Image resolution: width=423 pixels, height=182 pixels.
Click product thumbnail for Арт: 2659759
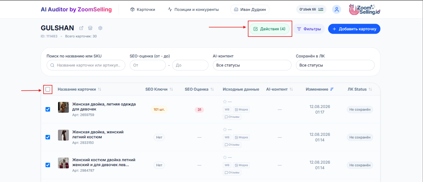(63, 107)
